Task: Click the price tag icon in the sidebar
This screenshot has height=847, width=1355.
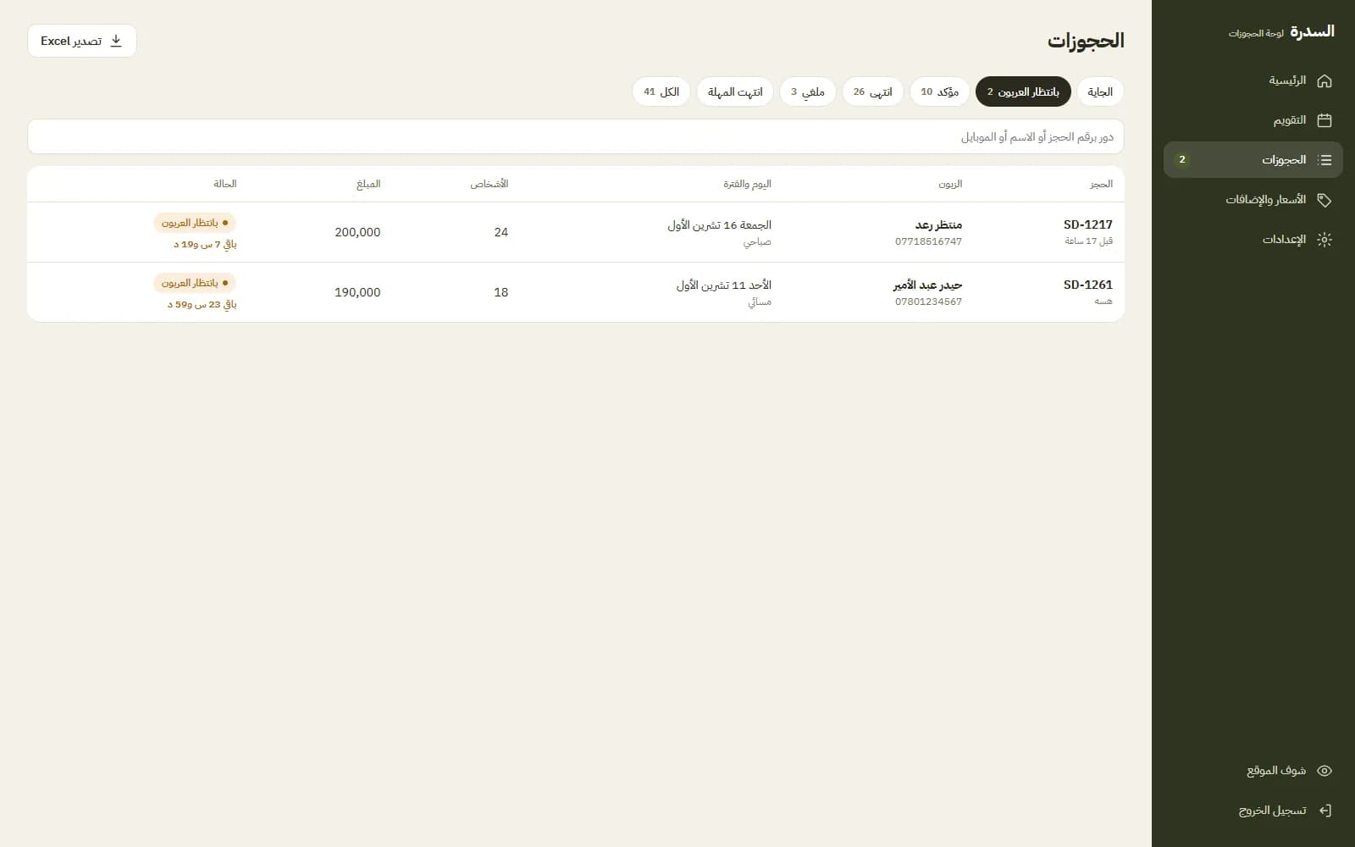Action: [1325, 200]
